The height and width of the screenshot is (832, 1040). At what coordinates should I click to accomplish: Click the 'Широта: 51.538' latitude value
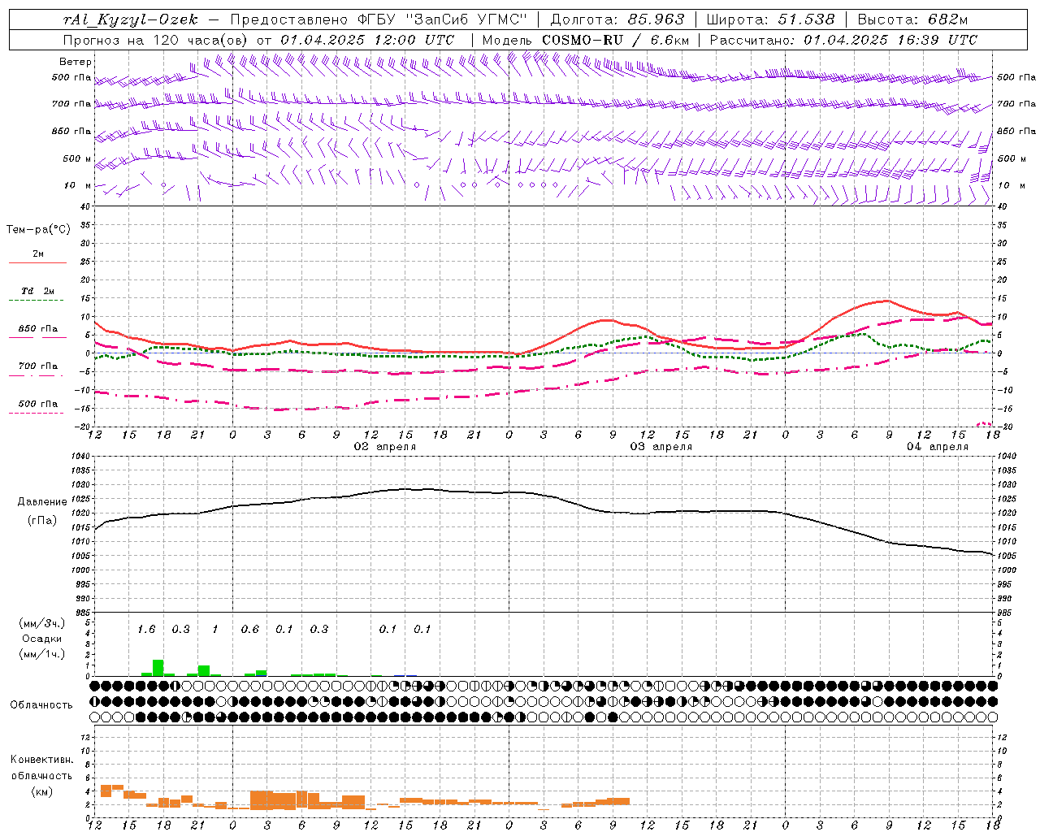(770, 19)
